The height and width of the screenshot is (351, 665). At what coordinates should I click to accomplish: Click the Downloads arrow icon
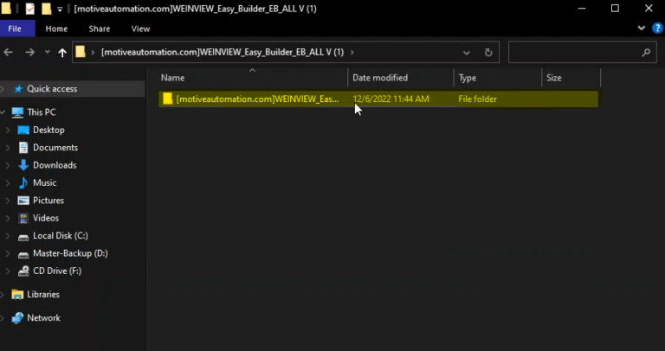[x=23, y=165]
